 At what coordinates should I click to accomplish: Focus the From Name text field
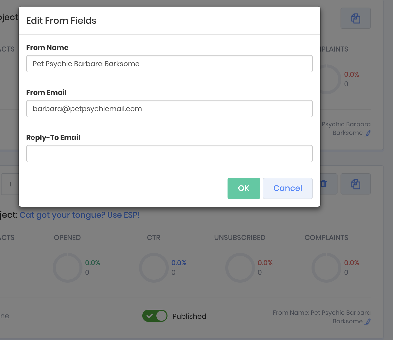[x=169, y=64]
